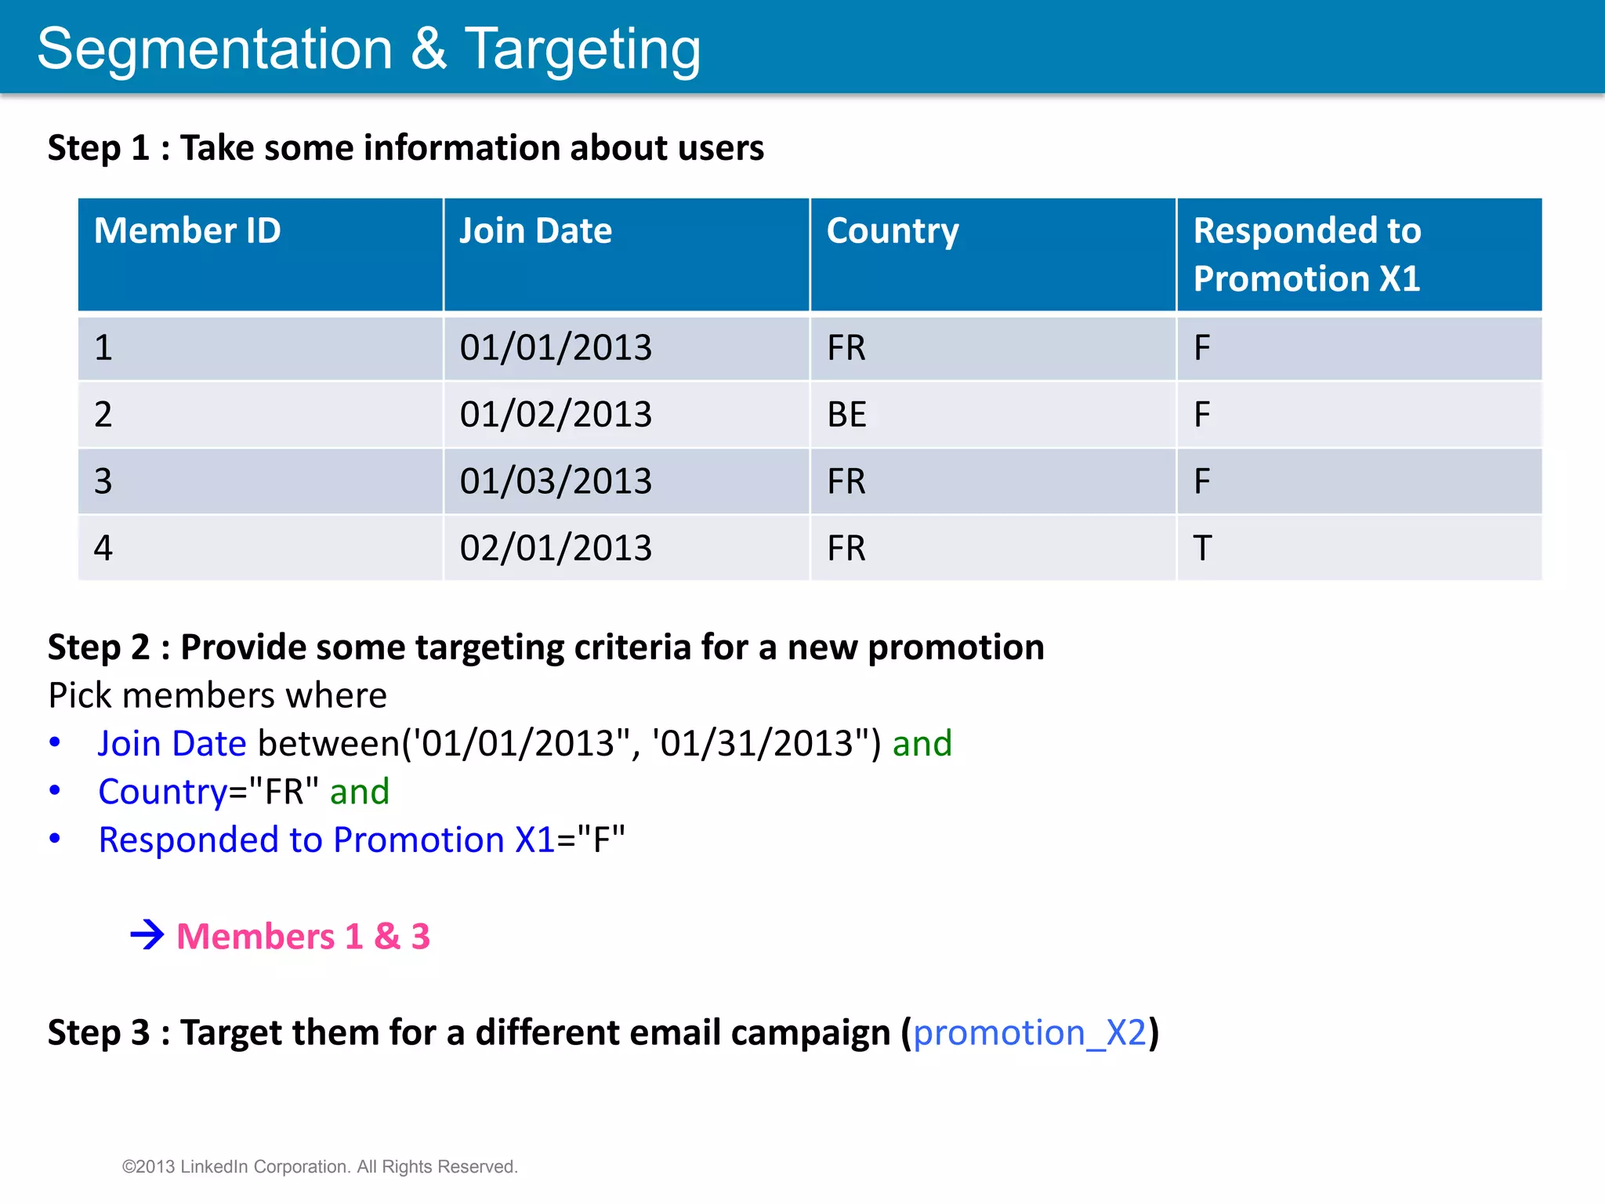Click the blue 'Country' criteria text
1605x1204 pixels.
163,792
